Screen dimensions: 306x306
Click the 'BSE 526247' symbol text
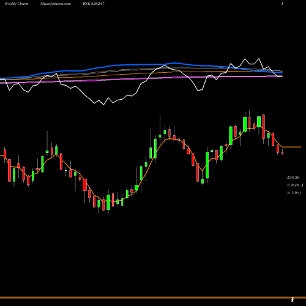94,4
